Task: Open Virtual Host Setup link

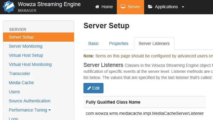Action: tap(26, 55)
